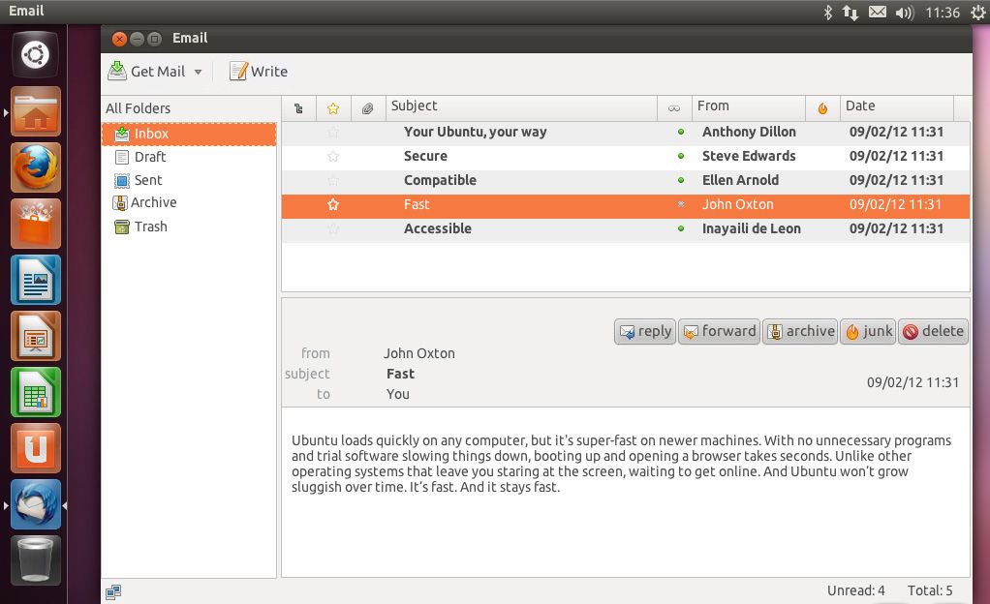Click the Unread: 4 status text
990x604 pixels.
click(x=855, y=590)
